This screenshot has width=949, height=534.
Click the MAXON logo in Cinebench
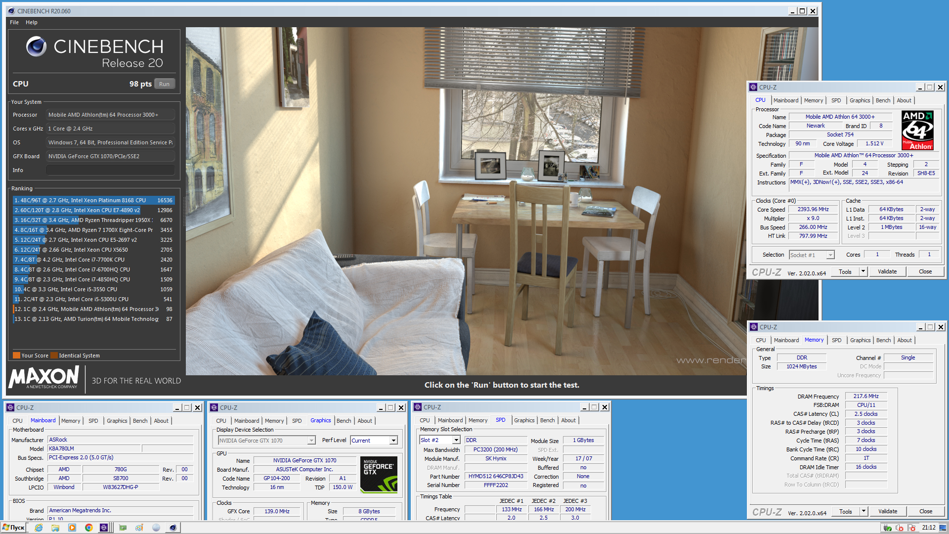pos(44,378)
